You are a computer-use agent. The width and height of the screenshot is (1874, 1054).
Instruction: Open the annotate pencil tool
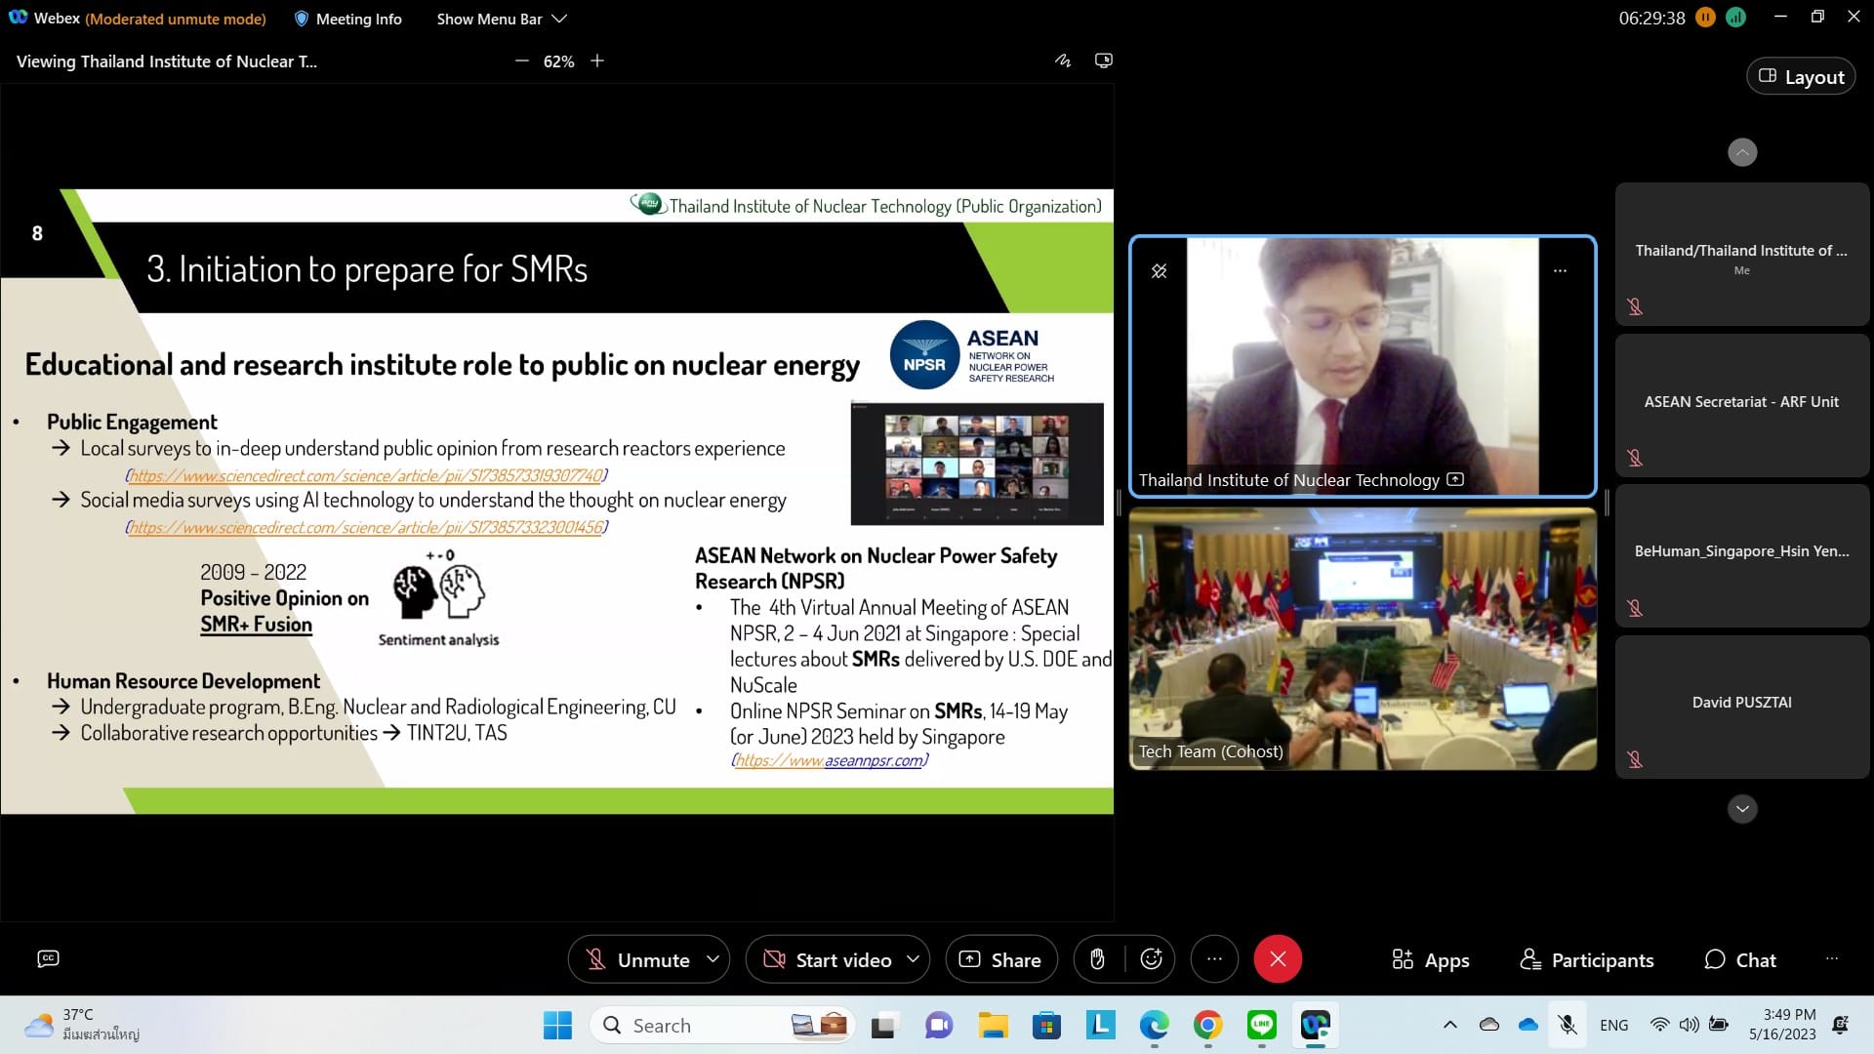click(1063, 61)
